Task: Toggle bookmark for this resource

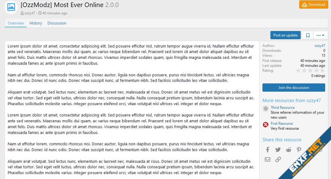Action: pos(308,35)
